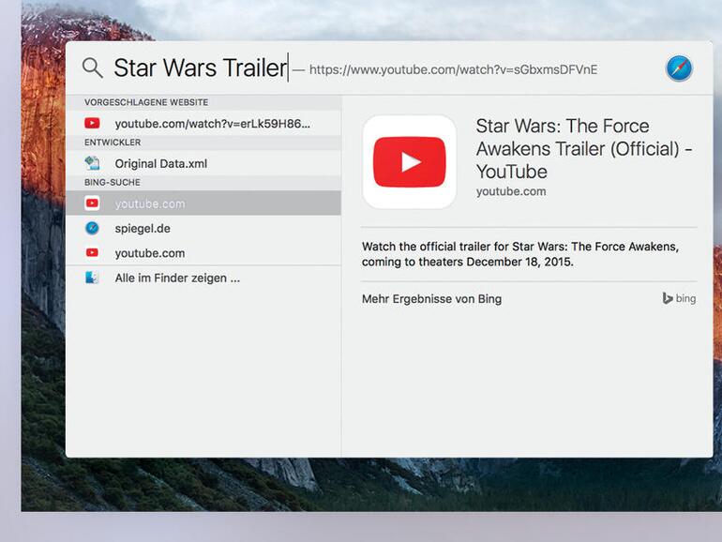Click the Finder icon beside 'Alle im Finder zeigen'
Image resolution: width=722 pixels, height=542 pixels.
(x=92, y=278)
